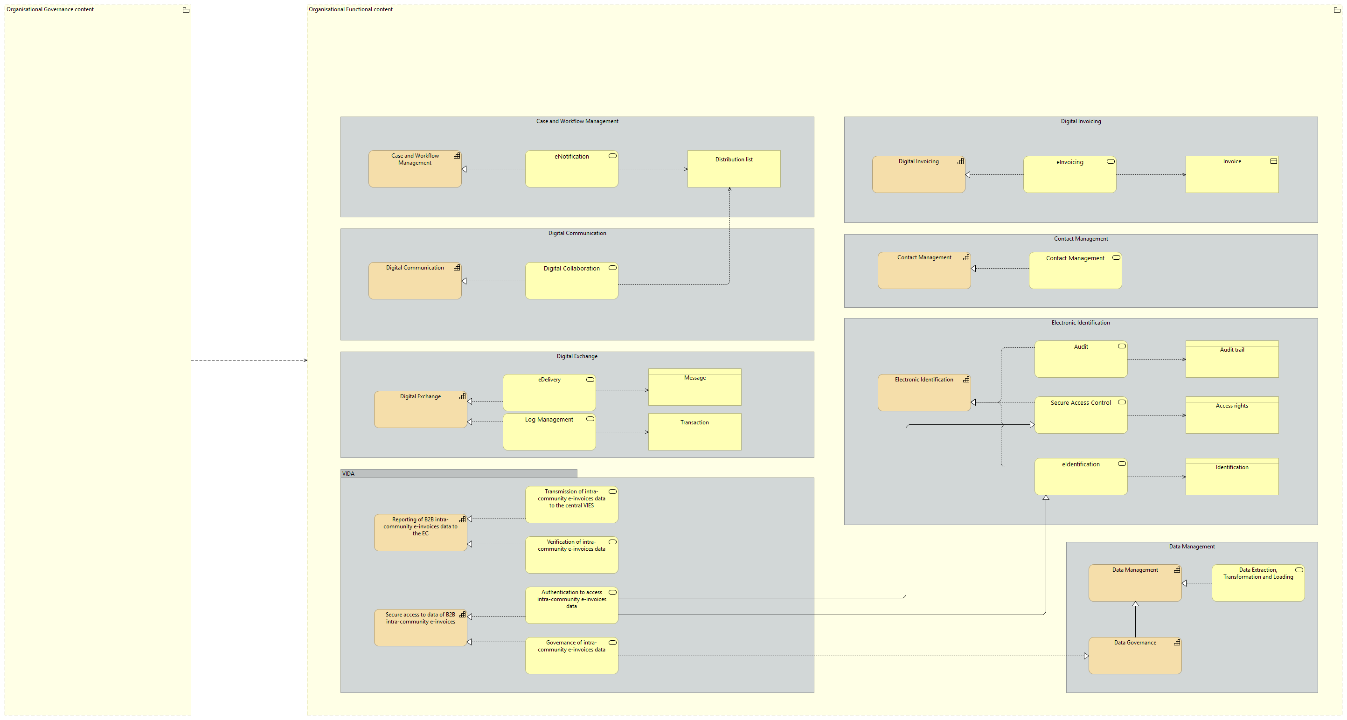Click dashed arrow between Governance and Functional content
The height and width of the screenshot is (720, 1347).
249,360
